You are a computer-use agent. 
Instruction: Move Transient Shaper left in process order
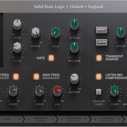[29, 119]
